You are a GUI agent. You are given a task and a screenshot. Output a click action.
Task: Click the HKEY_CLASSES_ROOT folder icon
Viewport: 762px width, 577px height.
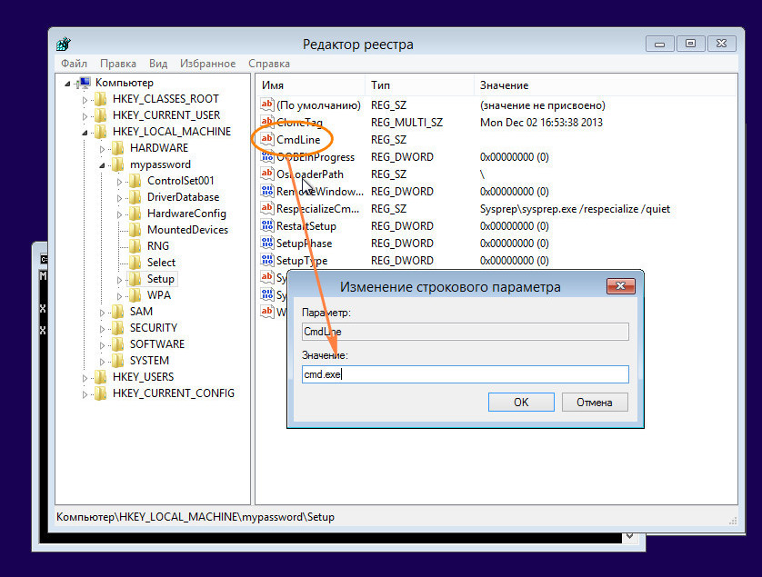(x=102, y=99)
